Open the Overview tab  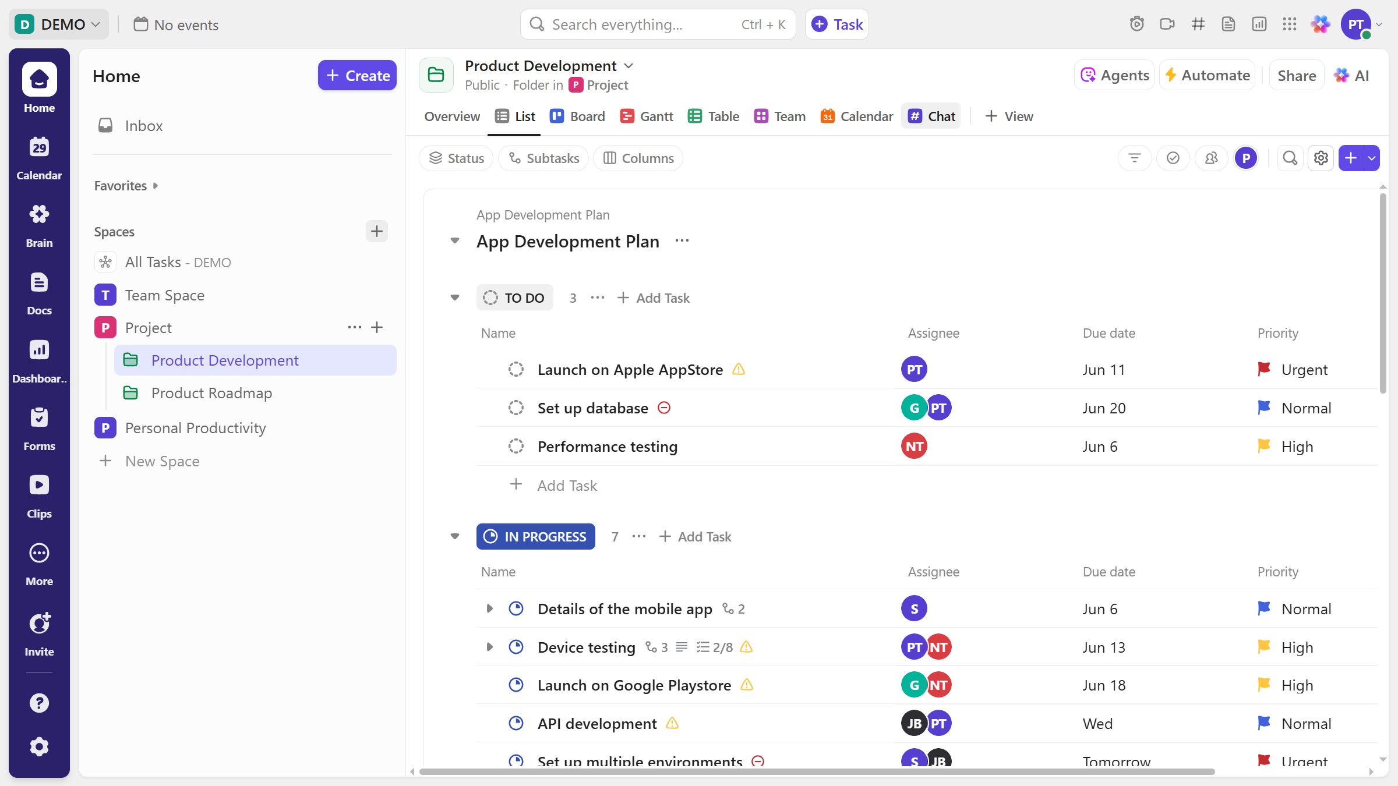(451, 116)
